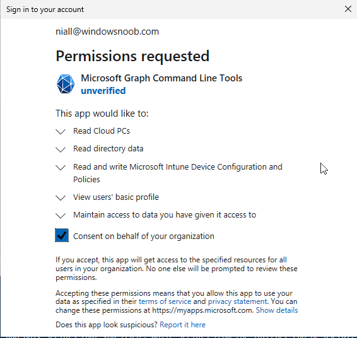Click View users' basic profile text
Screen dimensions: 357x338
(116, 197)
